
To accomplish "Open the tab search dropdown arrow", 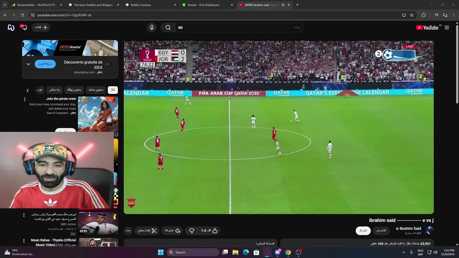I will [x=5, y=5].
